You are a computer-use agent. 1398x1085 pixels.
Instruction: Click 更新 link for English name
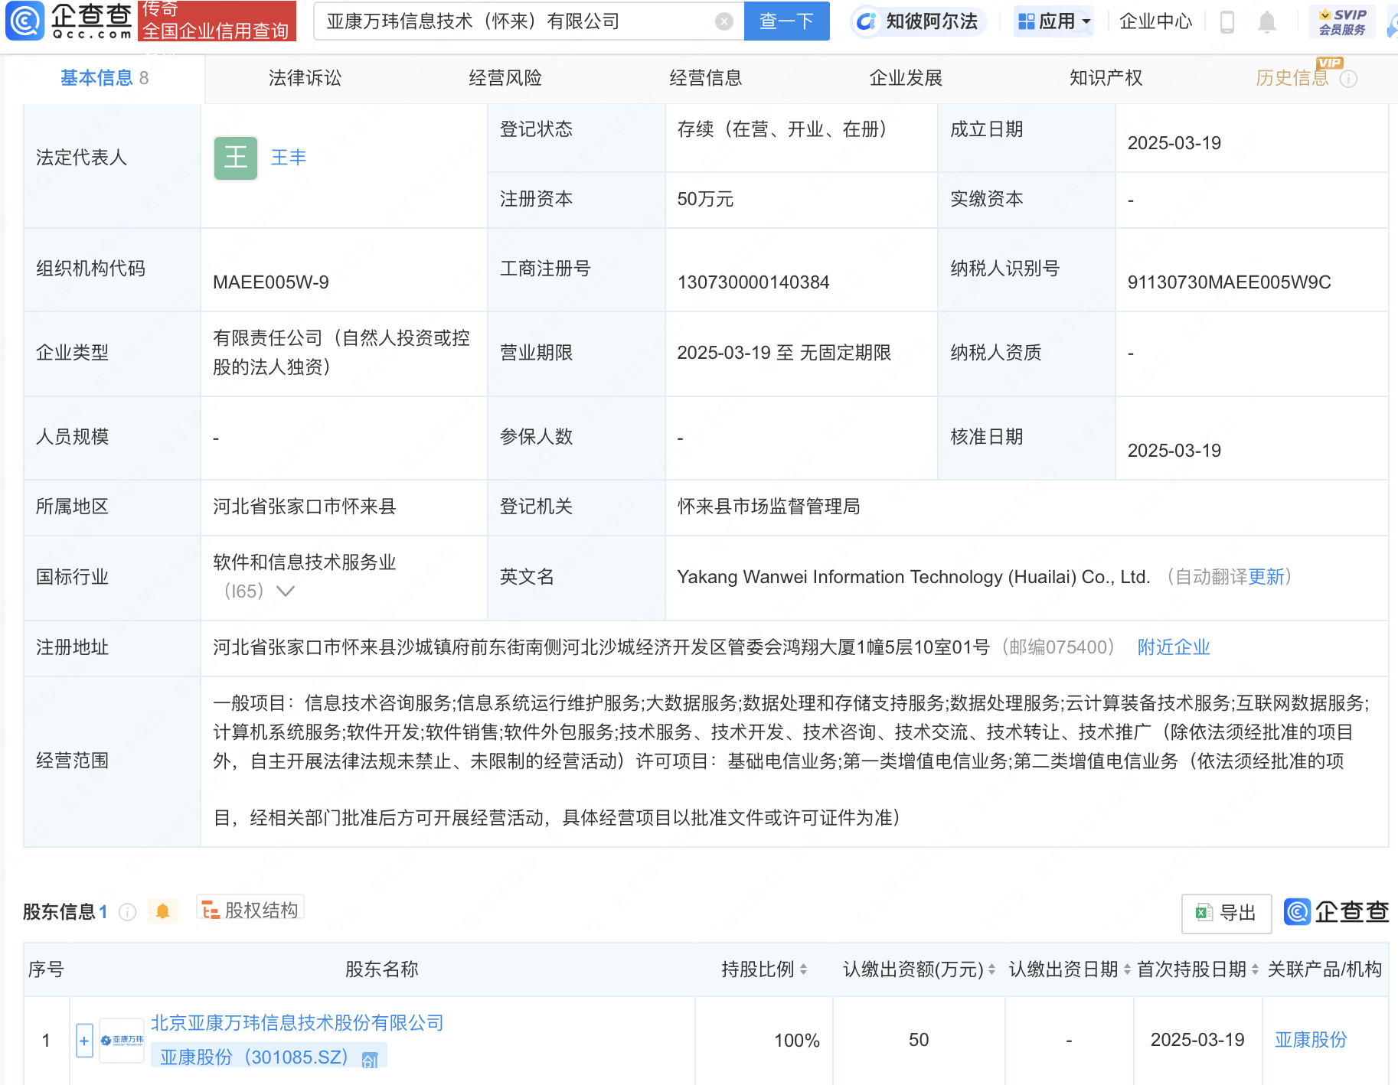[1266, 577]
